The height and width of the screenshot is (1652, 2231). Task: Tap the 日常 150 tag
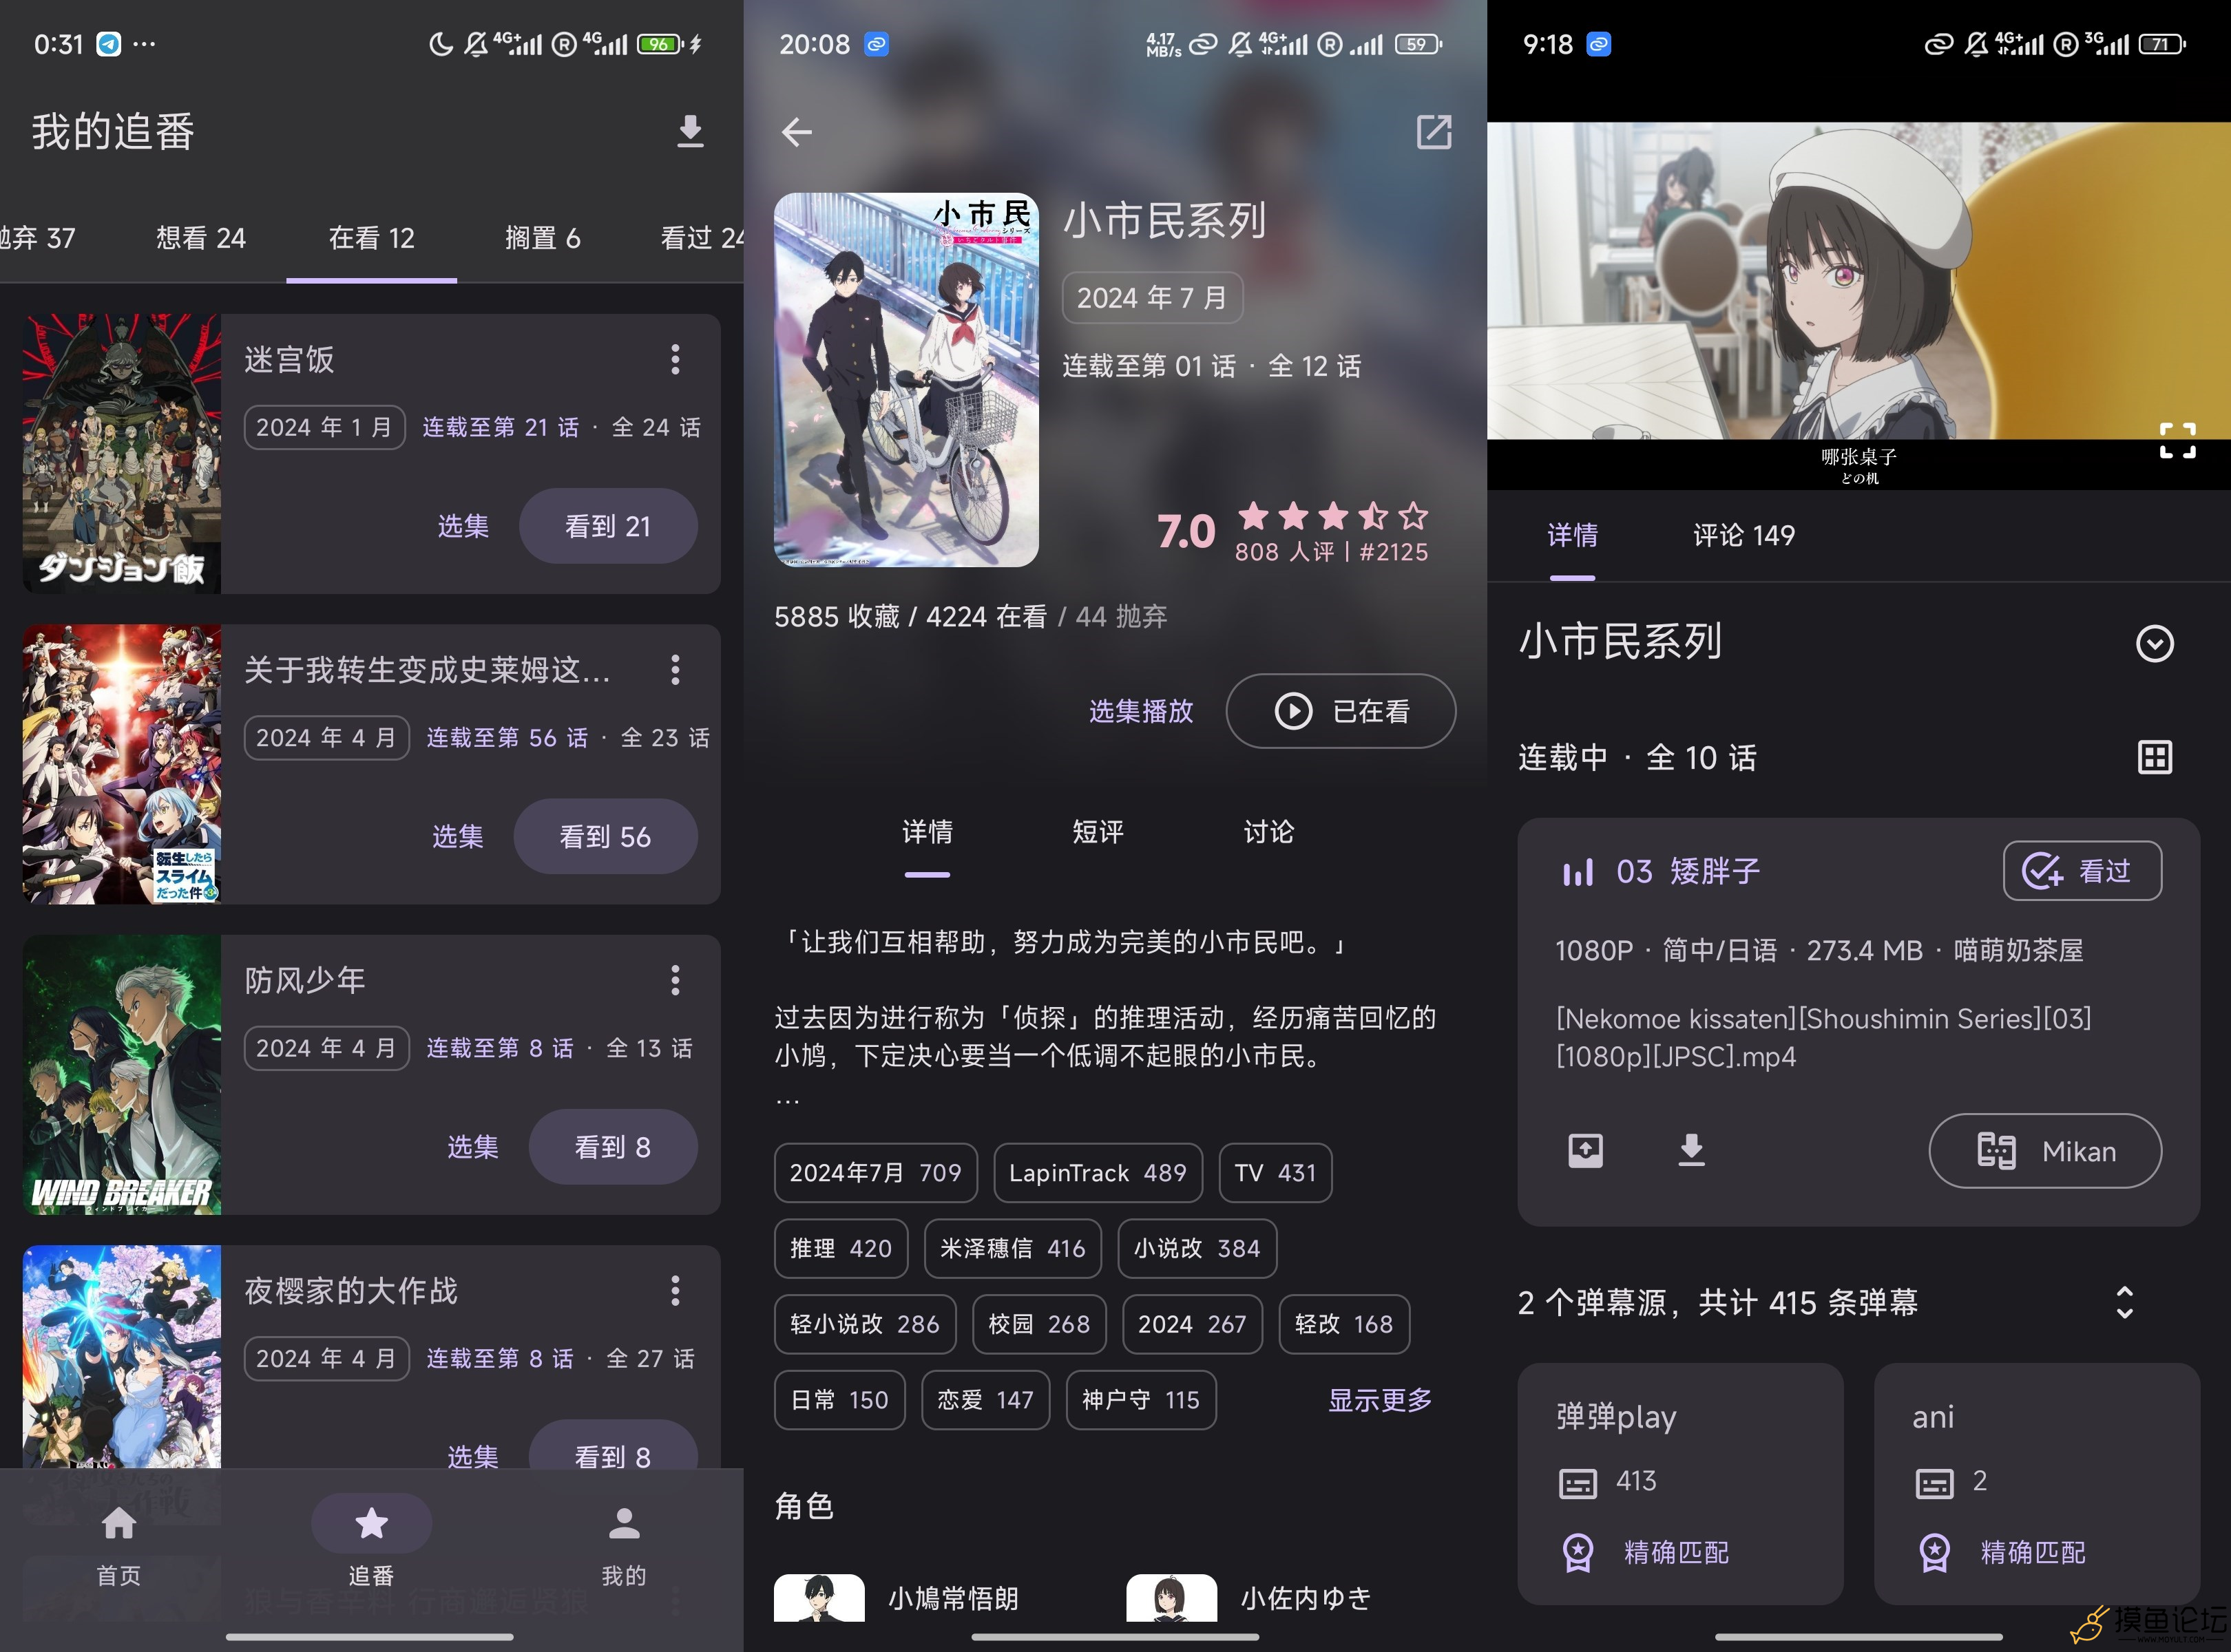pyautogui.click(x=839, y=1400)
